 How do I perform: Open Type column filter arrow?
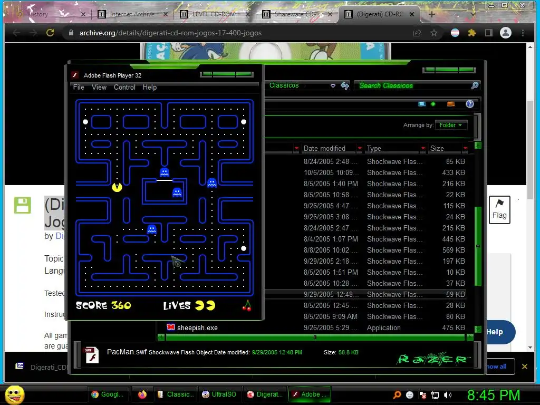pos(423,148)
